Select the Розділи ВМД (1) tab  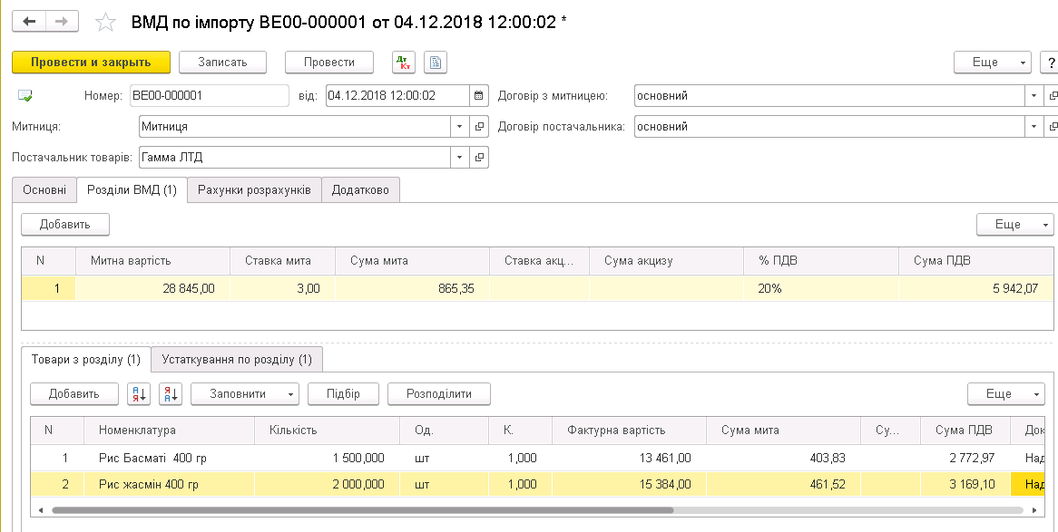click(132, 190)
